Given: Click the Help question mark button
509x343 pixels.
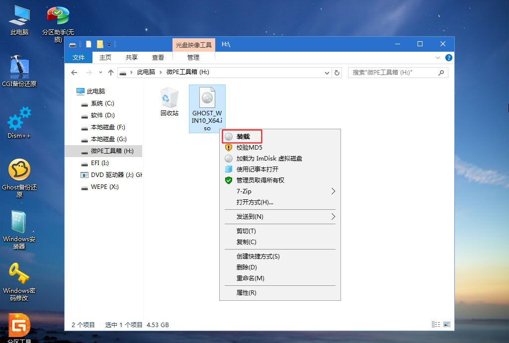Looking at the screenshot, I should coord(448,57).
